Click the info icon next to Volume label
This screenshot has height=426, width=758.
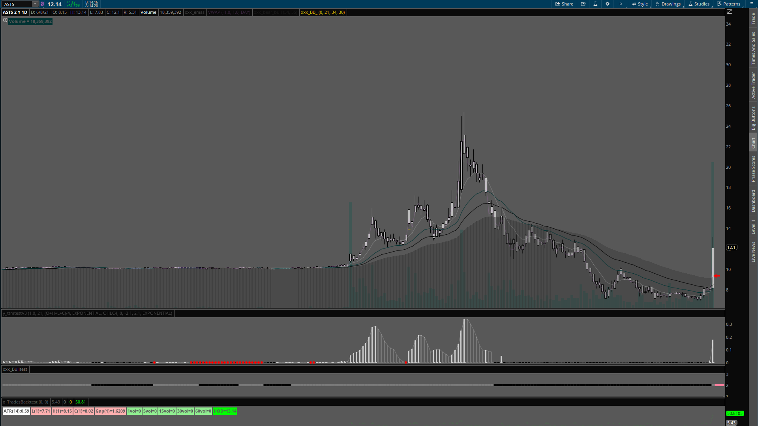pos(5,21)
